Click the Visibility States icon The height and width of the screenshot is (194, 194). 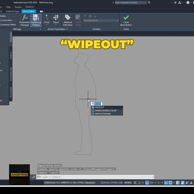click(x=78, y=20)
